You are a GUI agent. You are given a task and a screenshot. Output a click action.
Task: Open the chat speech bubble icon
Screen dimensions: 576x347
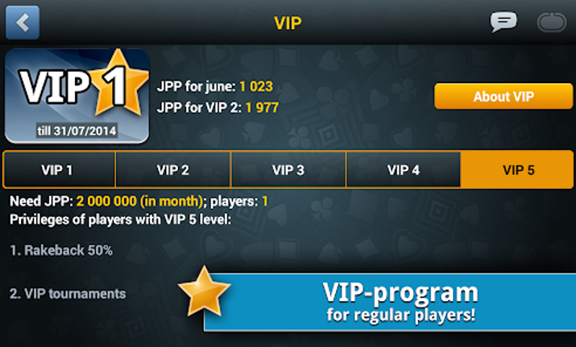503,22
